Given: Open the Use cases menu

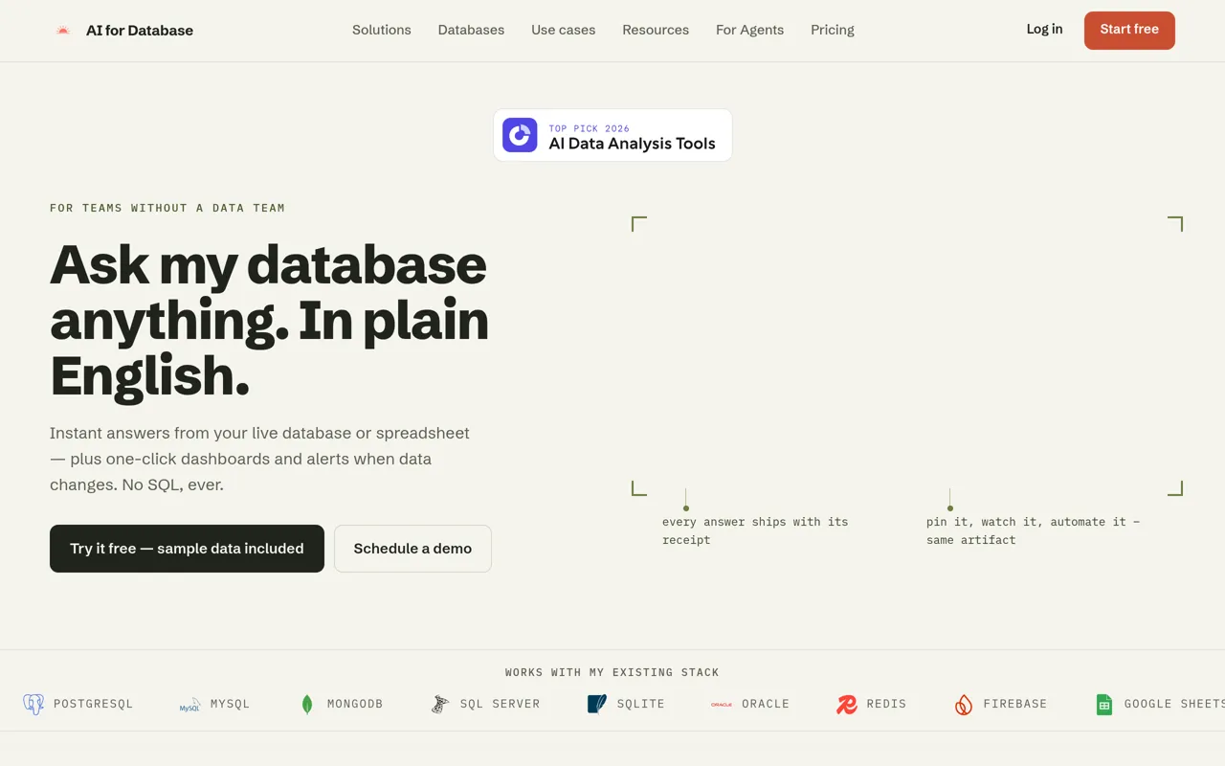Looking at the screenshot, I should [564, 30].
